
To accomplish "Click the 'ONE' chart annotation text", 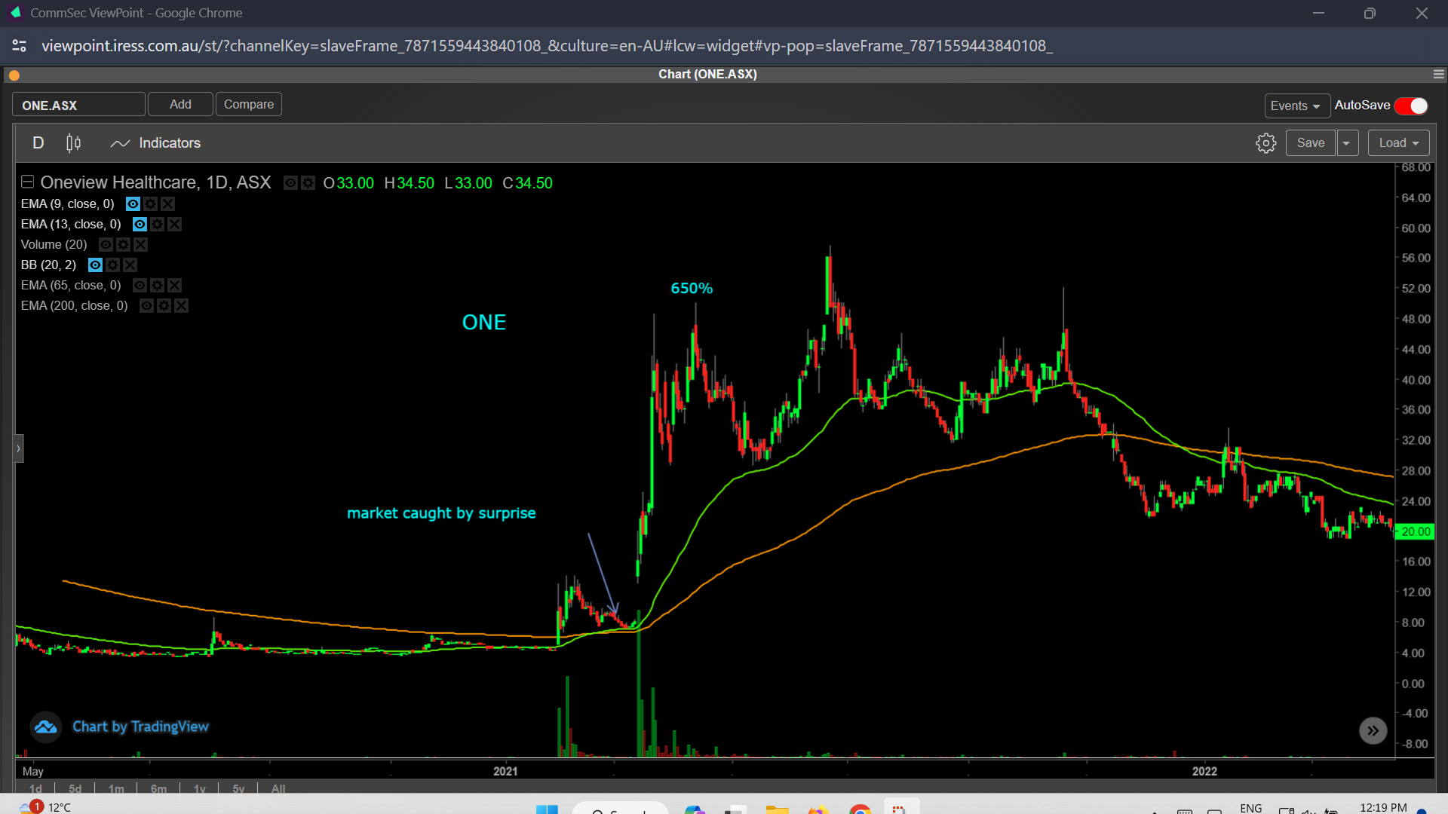I will tap(483, 323).
